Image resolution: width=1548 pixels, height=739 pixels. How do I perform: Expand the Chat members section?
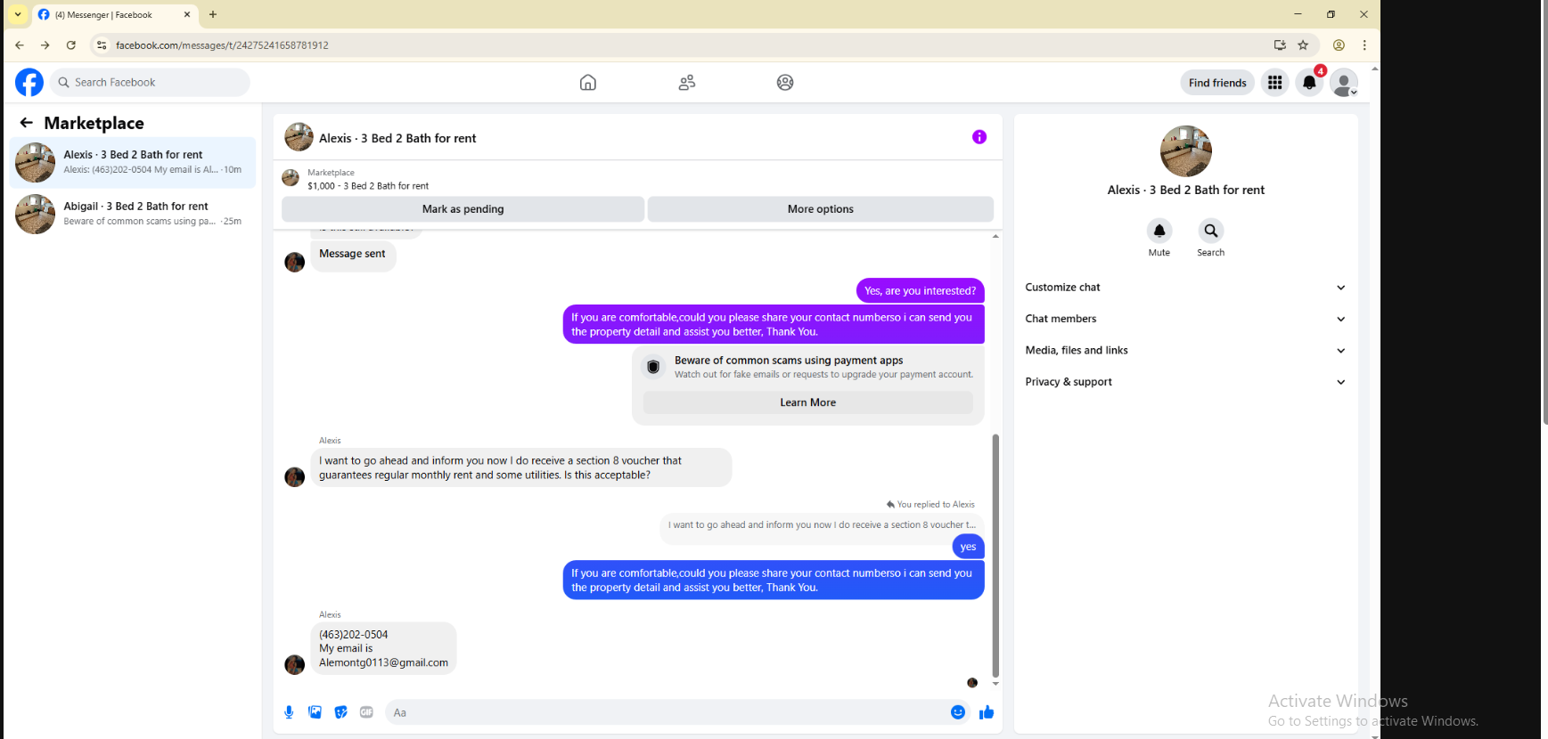click(x=1185, y=319)
